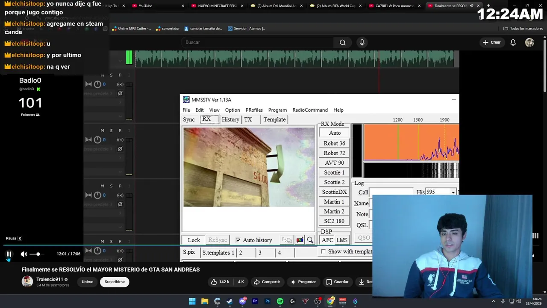Mute the YouTube player volume
Image resolution: width=547 pixels, height=308 pixels.
tap(24, 254)
